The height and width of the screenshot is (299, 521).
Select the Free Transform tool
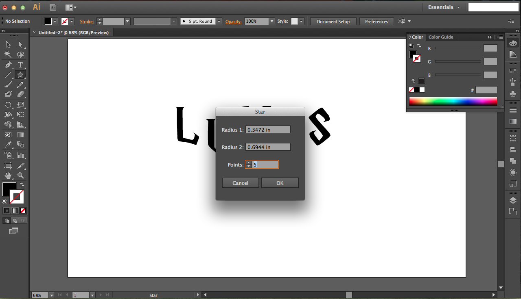(20, 115)
